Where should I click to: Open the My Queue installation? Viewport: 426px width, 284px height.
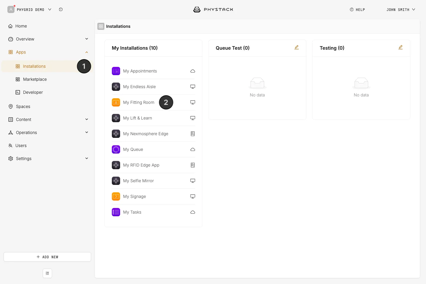pos(154,149)
